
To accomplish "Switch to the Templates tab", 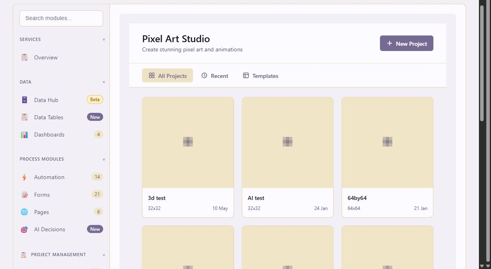I will [x=261, y=75].
